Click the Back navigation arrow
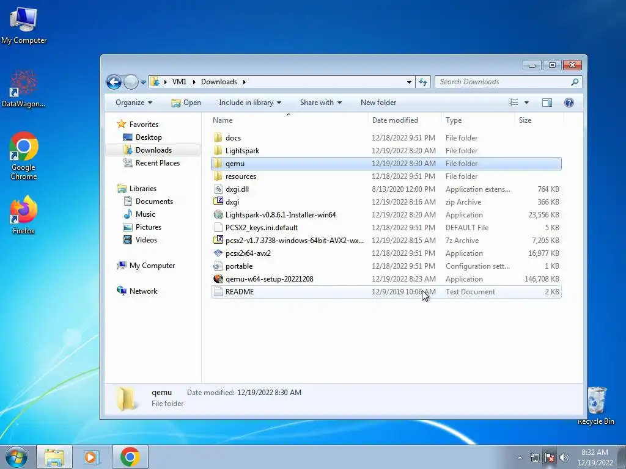The image size is (626, 469). click(x=114, y=82)
